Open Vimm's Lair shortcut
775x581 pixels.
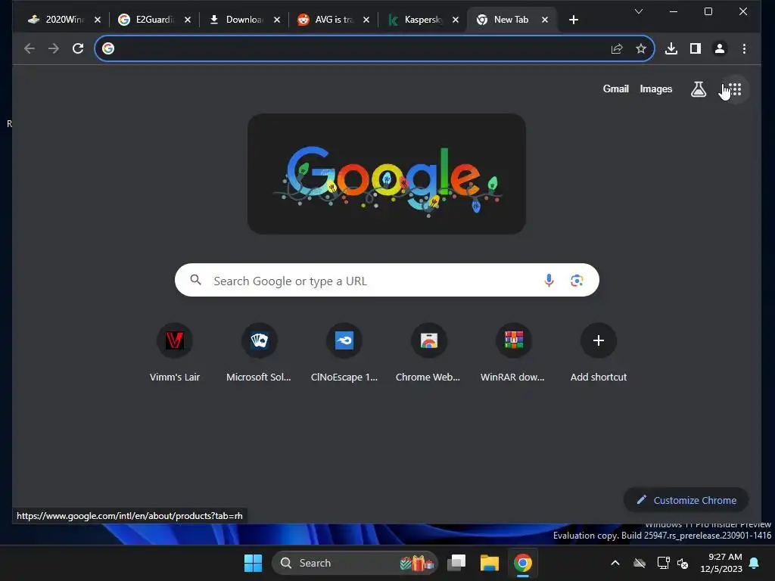point(175,353)
